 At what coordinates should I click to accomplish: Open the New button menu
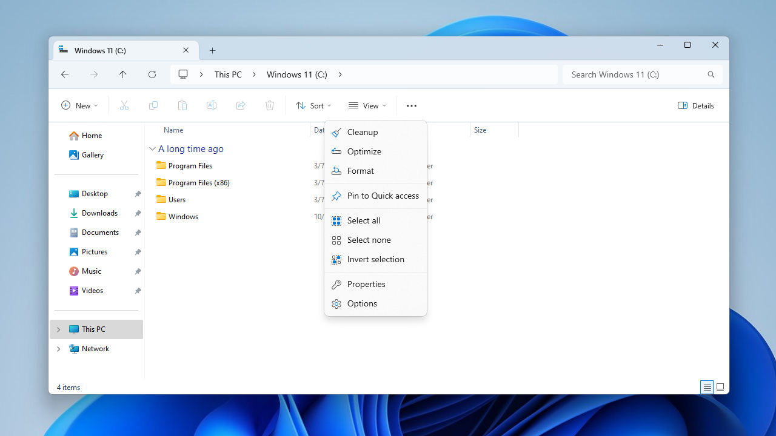79,105
